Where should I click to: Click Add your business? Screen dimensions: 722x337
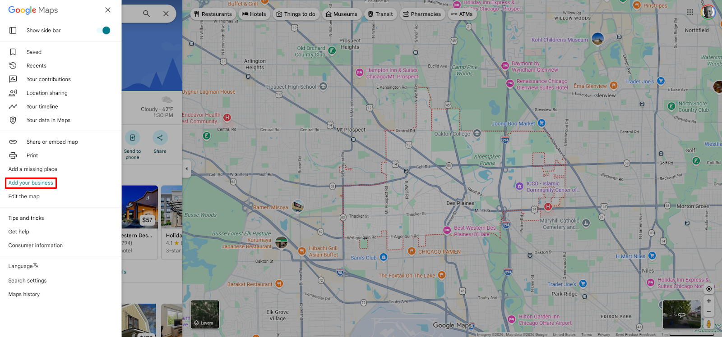[31, 183]
